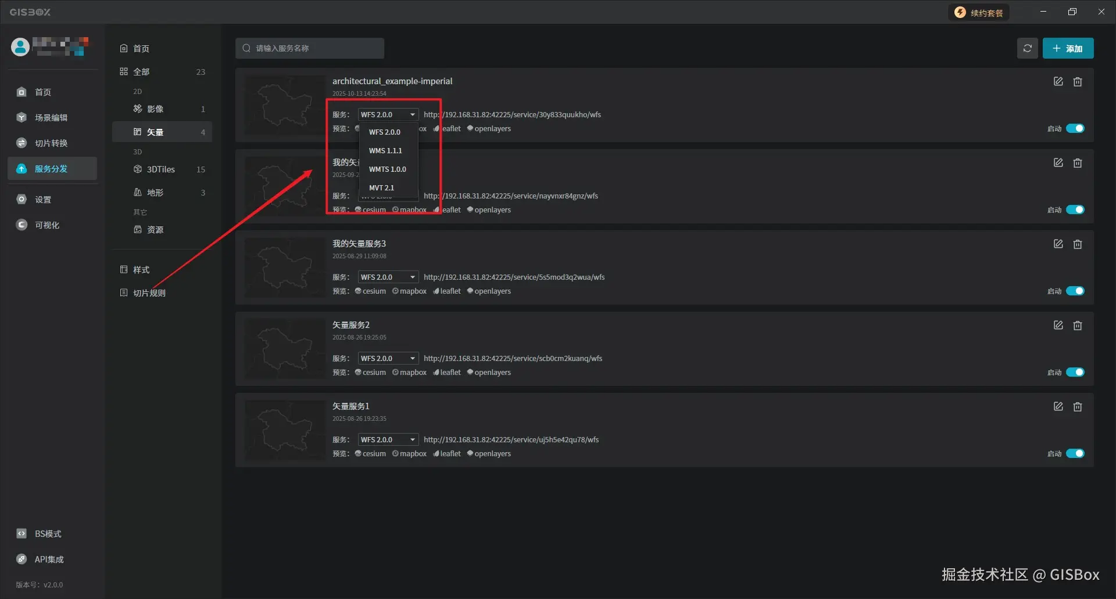The image size is (1116, 599).
Task: Select WMTS 1.0.0 from the open dropdown
Action: click(x=387, y=169)
